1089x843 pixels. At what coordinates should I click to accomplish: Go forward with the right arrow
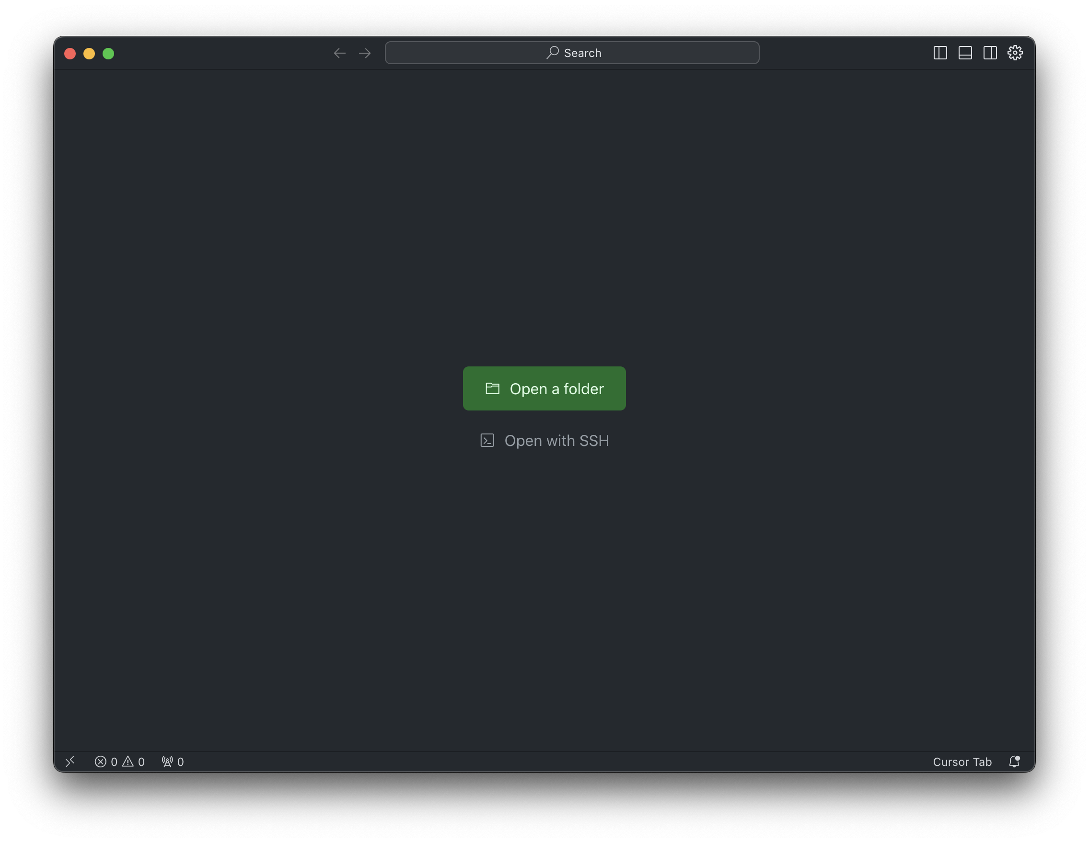coord(365,53)
